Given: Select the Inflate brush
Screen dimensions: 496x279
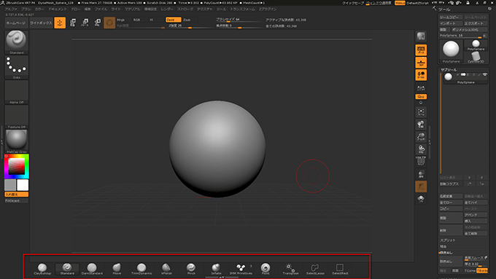Looking at the screenshot, I should 216,269.
